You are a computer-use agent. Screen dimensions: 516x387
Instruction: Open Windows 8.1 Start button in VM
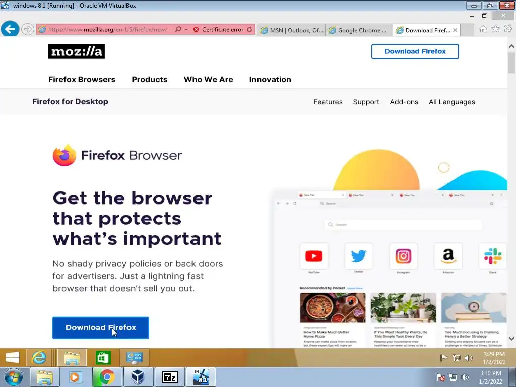[x=13, y=357]
